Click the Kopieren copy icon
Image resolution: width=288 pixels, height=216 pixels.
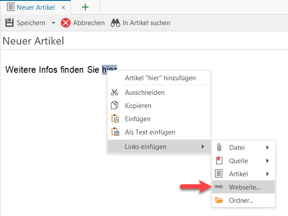[x=114, y=105]
